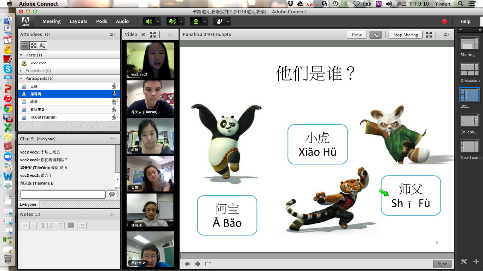
Task: Click the red recording indicator
Action: pyautogui.click(x=444, y=22)
